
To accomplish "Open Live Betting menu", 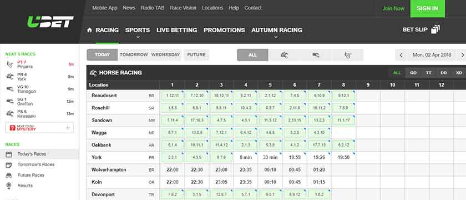I will point(176,30).
